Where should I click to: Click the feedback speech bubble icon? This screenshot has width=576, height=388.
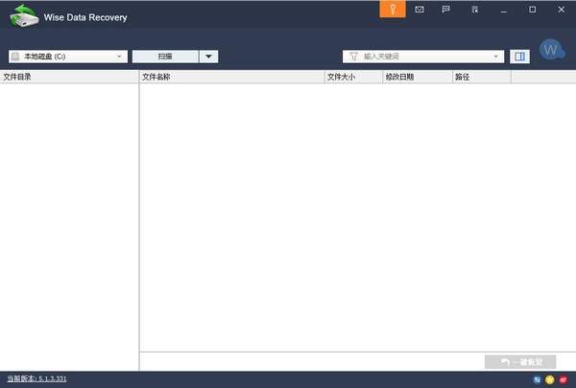click(x=445, y=10)
